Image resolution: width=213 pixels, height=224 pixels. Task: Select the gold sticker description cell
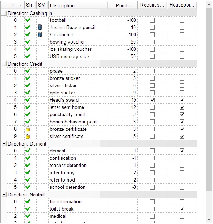[x=78, y=93]
